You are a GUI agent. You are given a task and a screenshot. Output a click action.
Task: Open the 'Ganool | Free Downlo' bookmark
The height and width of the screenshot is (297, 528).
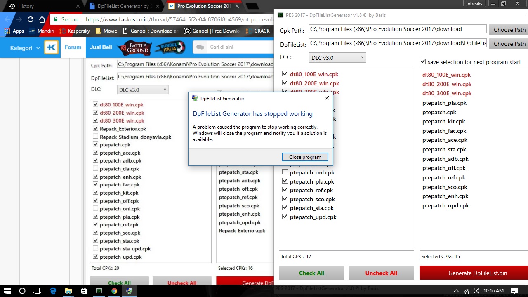(212, 31)
